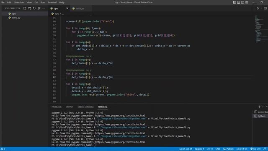268x151 pixels.
Task: Open the Help menu
Action: [x=62, y=3]
